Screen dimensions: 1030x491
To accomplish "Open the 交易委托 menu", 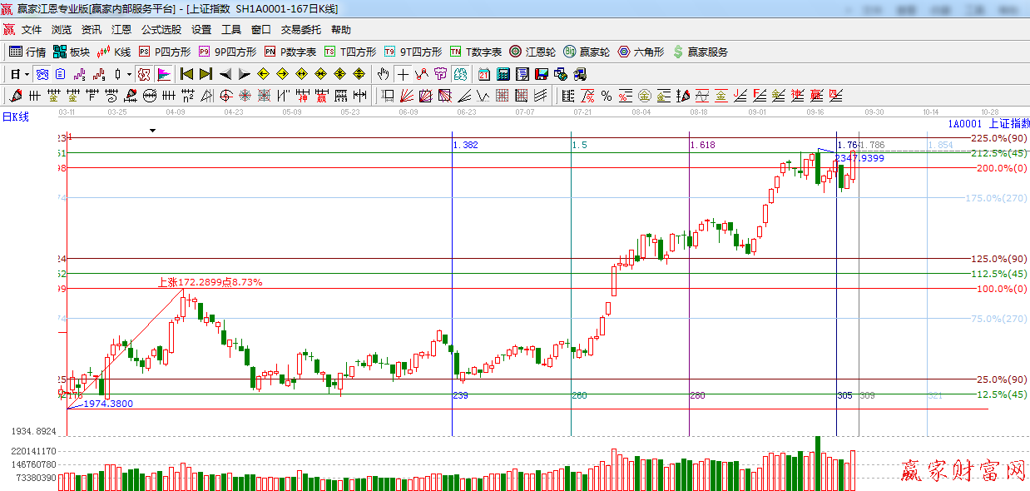I will pos(300,29).
